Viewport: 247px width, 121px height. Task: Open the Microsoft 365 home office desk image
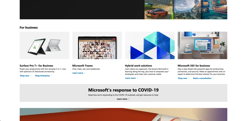pos(203,45)
